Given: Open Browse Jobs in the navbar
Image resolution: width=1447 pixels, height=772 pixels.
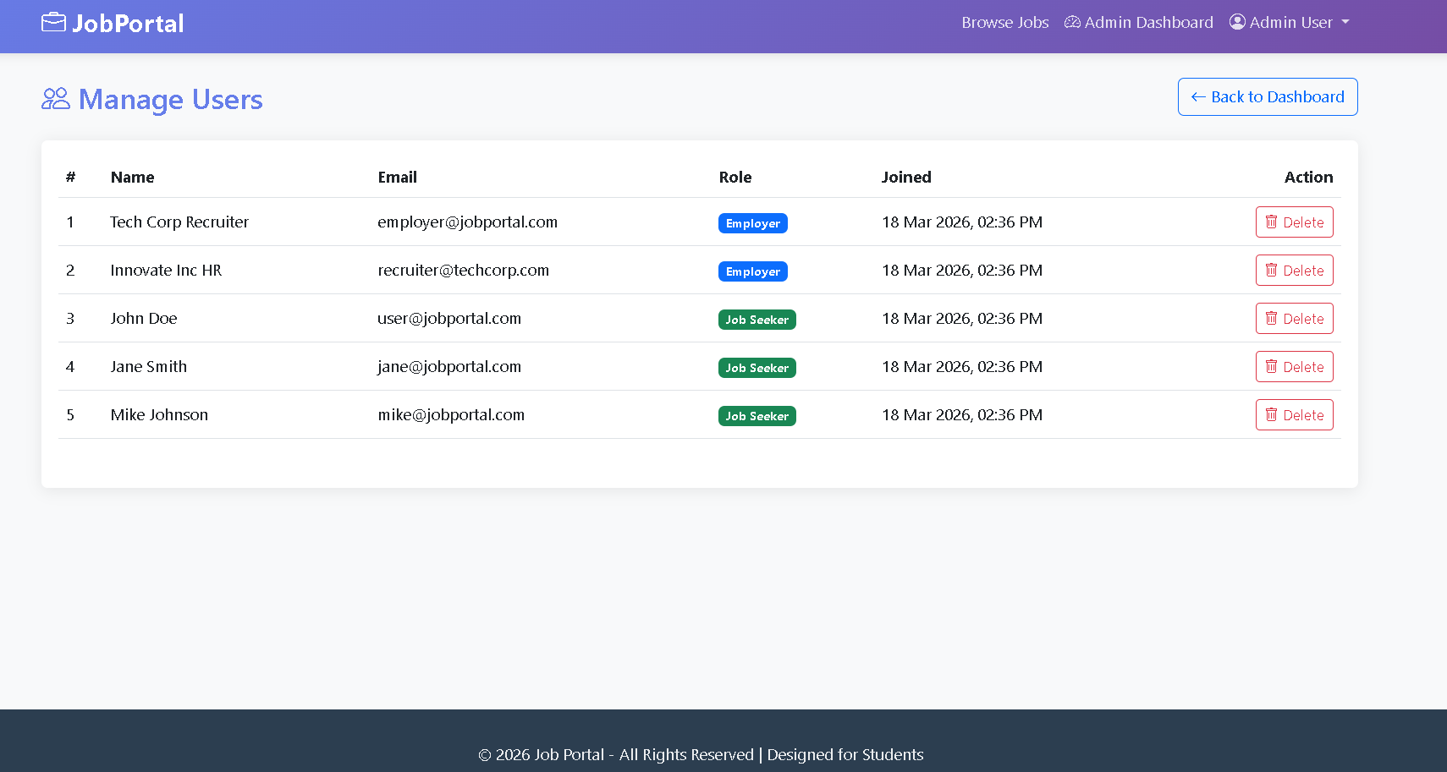Looking at the screenshot, I should coord(1004,23).
